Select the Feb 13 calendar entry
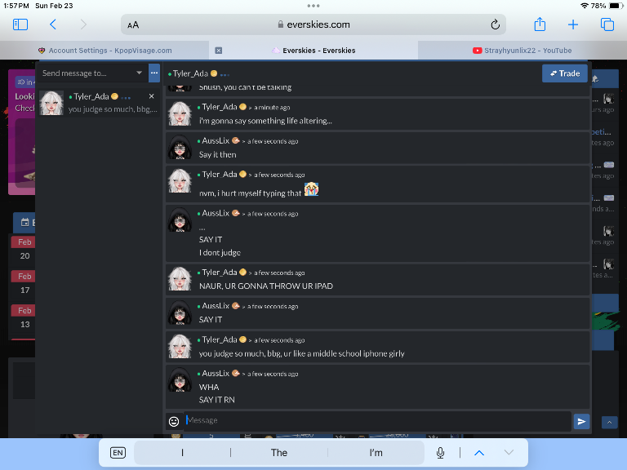The width and height of the screenshot is (627, 470). 24,317
